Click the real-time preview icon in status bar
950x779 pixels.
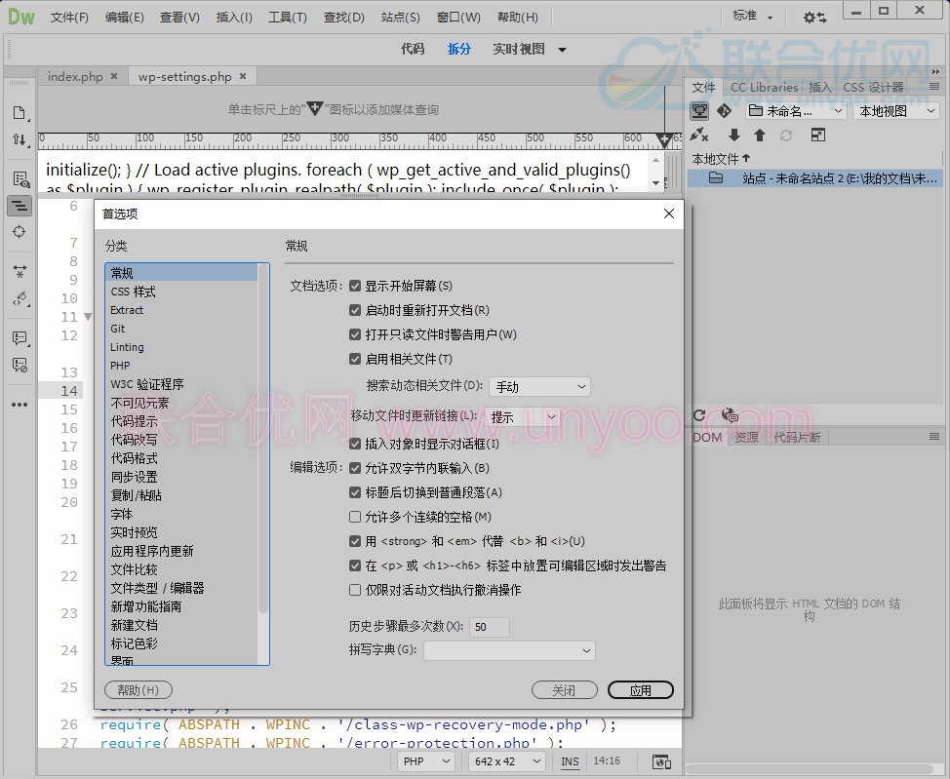(x=661, y=761)
